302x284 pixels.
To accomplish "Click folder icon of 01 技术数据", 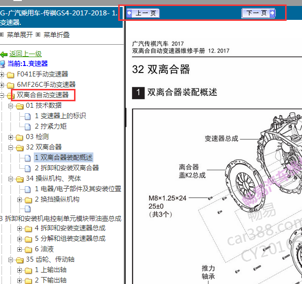I will tap(19, 106).
